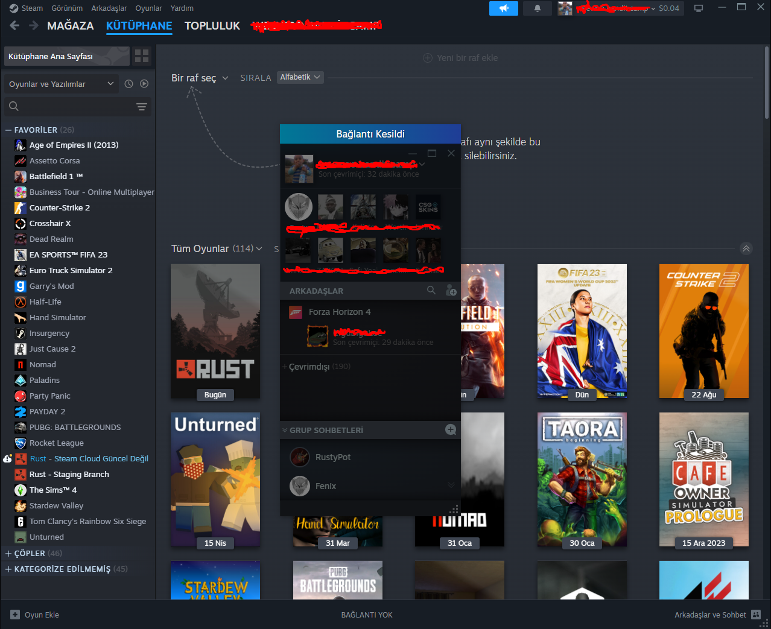Open Yardım menu

[x=182, y=8]
